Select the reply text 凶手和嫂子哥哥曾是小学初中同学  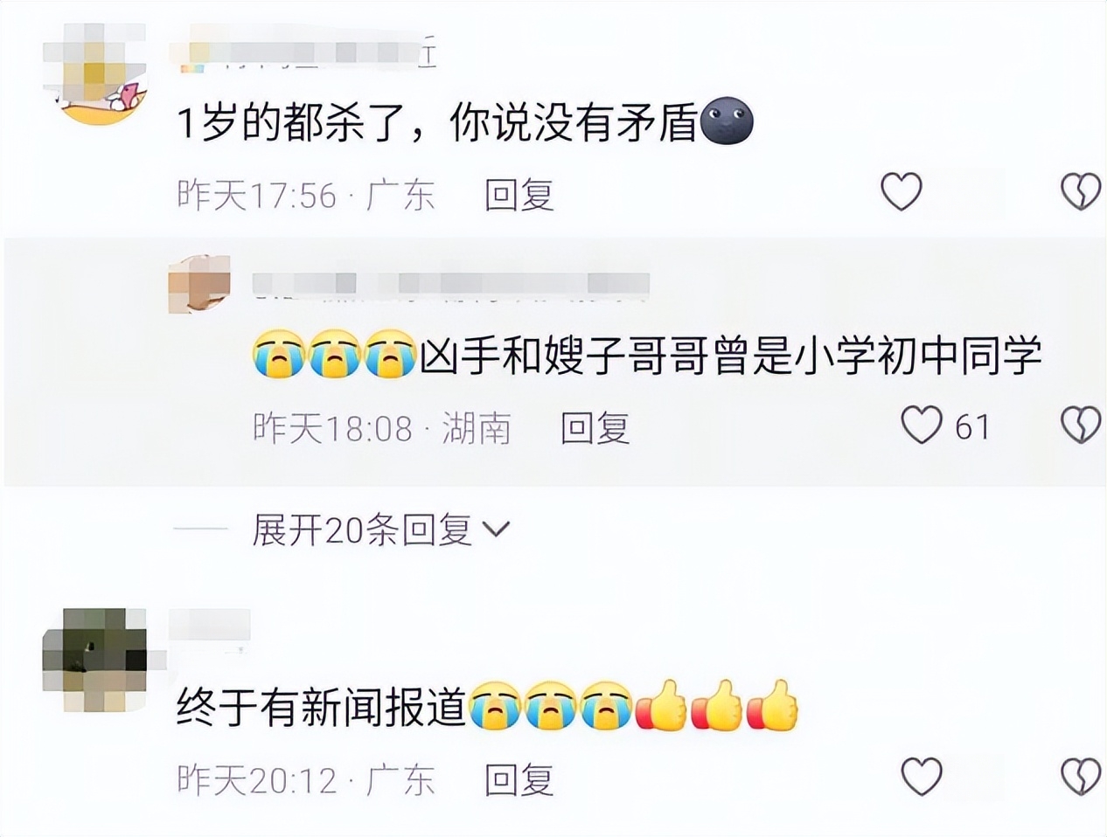[x=731, y=356]
